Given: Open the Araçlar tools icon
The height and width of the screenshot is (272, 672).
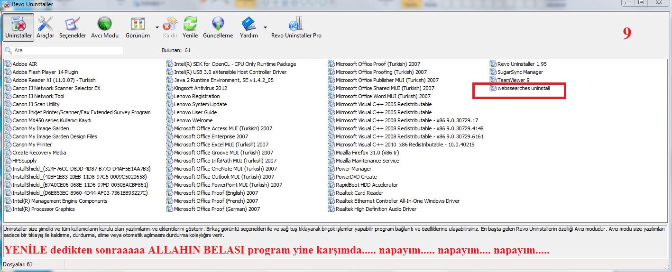Looking at the screenshot, I should click(x=46, y=27).
